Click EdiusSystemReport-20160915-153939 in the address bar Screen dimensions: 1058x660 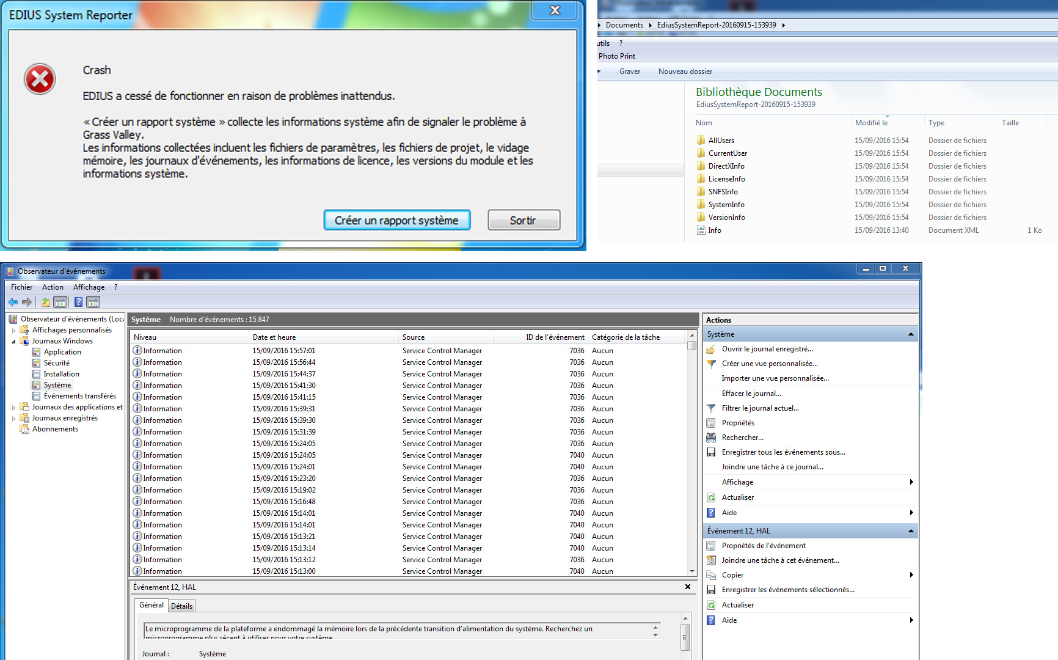pos(717,25)
